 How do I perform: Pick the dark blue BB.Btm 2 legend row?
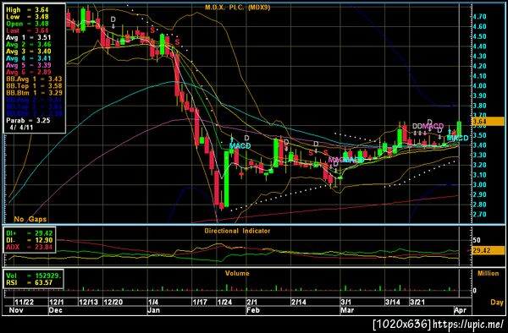[x=34, y=113]
